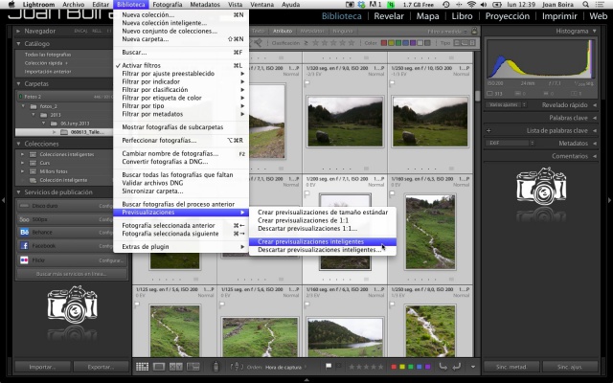Click the grid vertical scrollbar

[477, 96]
